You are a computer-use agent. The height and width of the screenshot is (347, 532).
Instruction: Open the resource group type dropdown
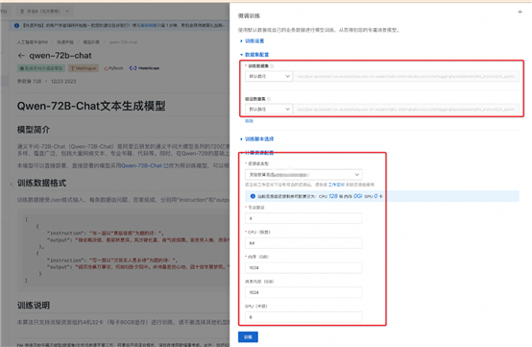tap(303, 175)
